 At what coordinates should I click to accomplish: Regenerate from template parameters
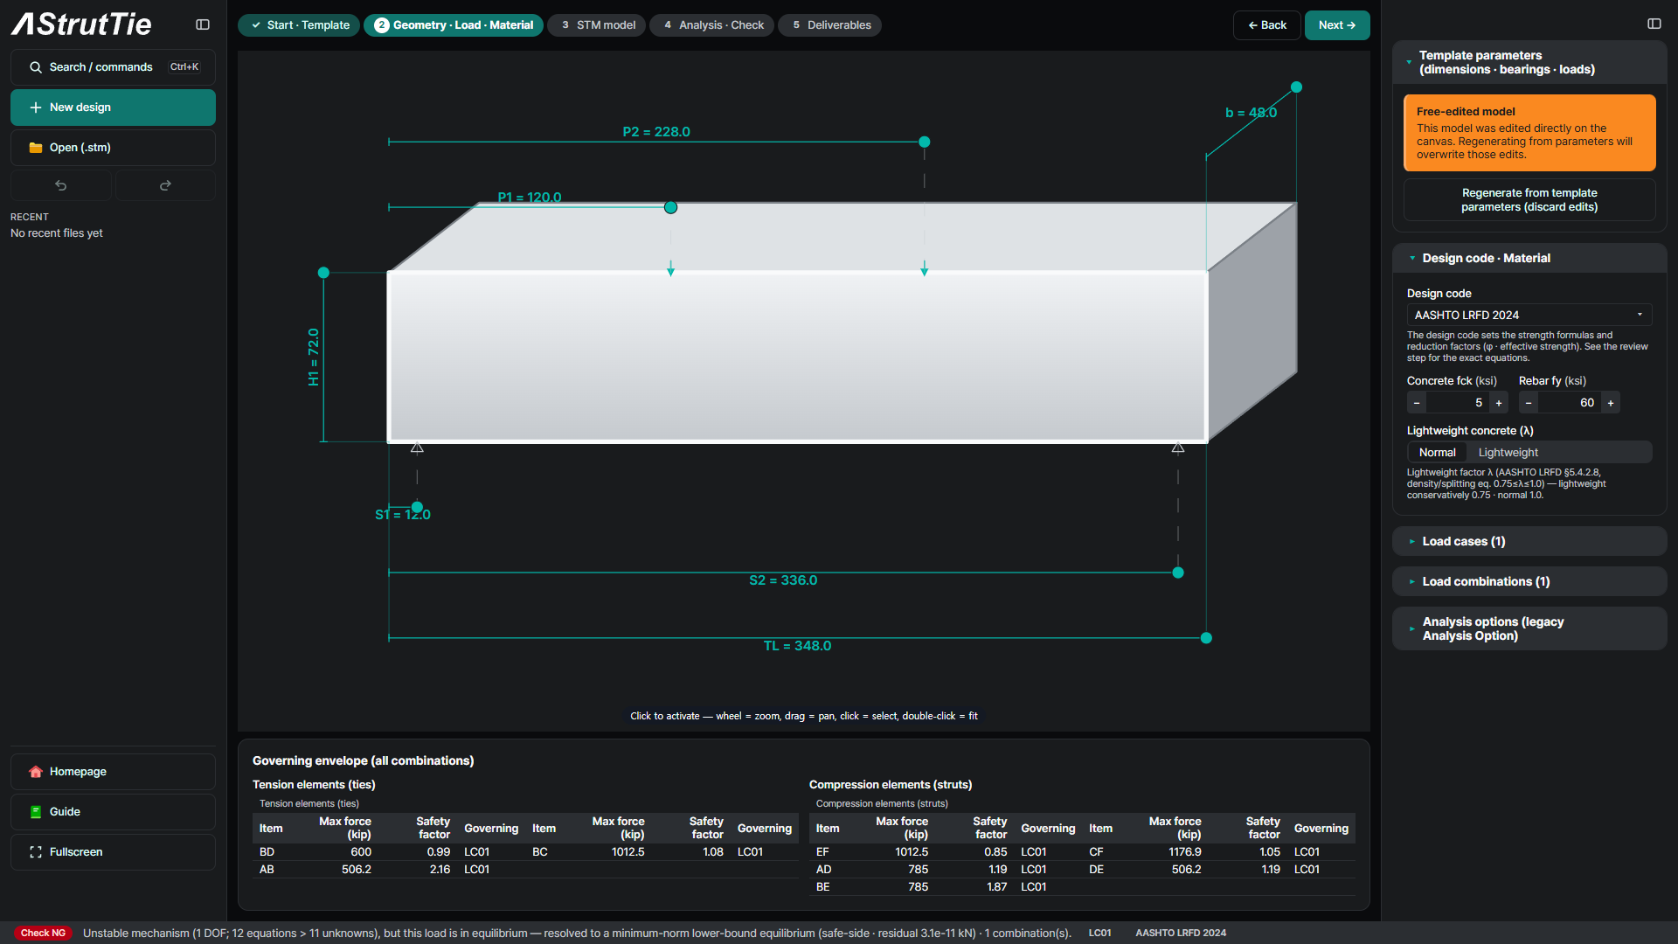coord(1529,200)
